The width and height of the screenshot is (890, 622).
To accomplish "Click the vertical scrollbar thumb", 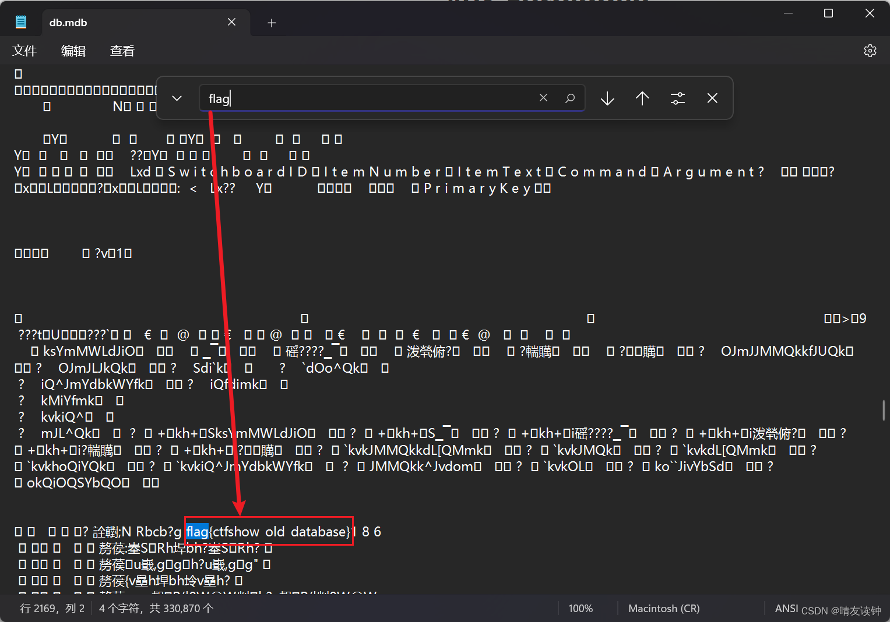I will 884,410.
